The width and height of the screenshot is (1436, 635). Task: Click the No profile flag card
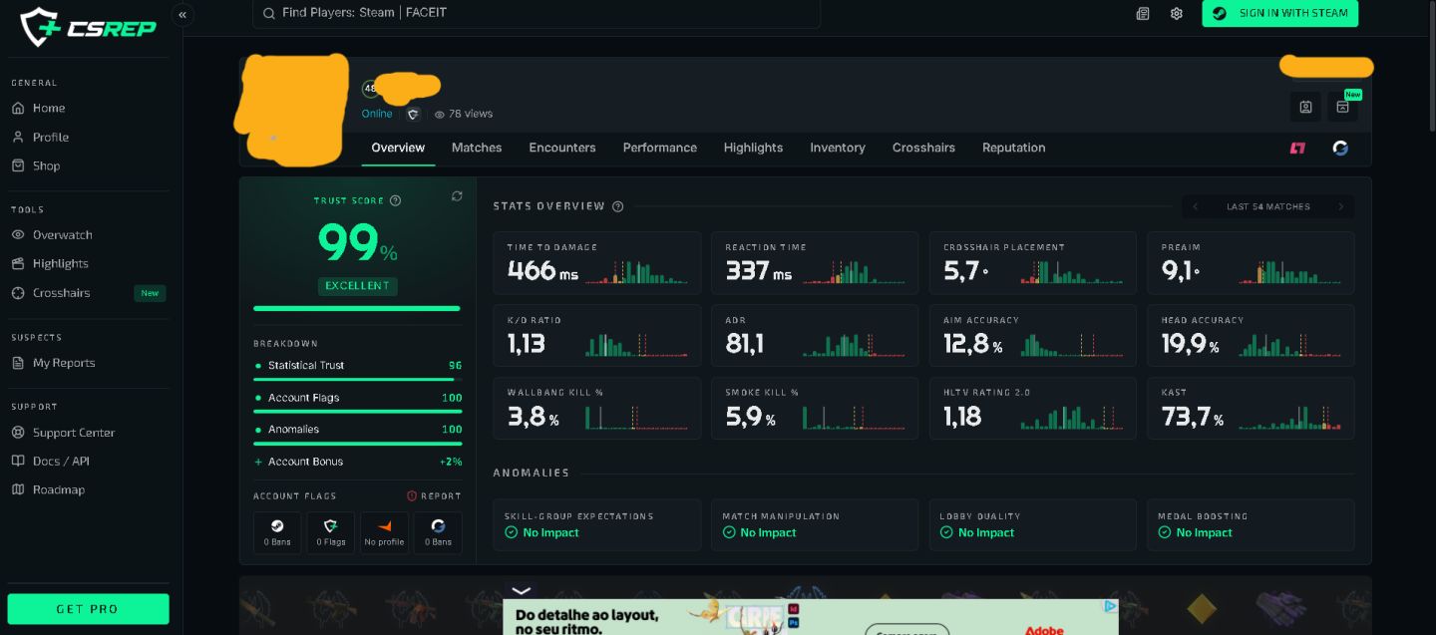384,532
